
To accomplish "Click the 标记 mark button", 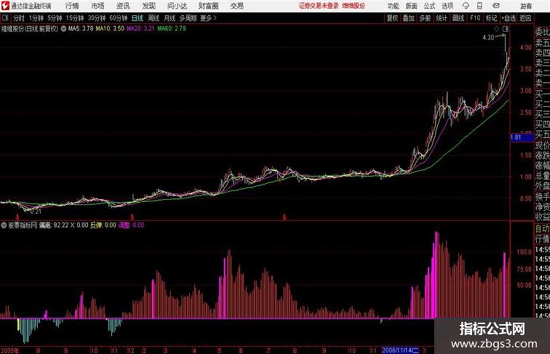I will pos(491,18).
